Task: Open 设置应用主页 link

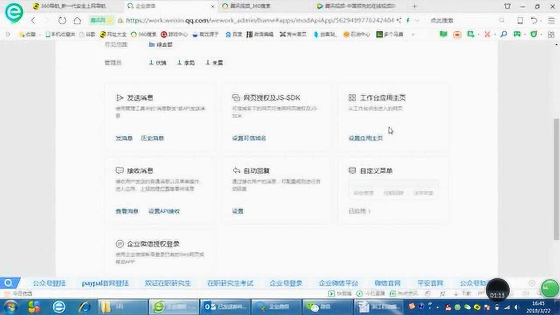Action: coord(366,138)
